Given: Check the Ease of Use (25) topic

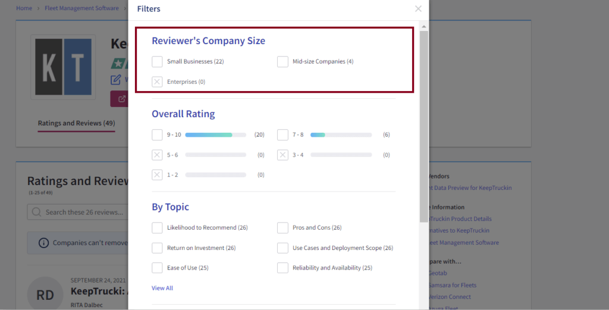Looking at the screenshot, I should pyautogui.click(x=157, y=268).
